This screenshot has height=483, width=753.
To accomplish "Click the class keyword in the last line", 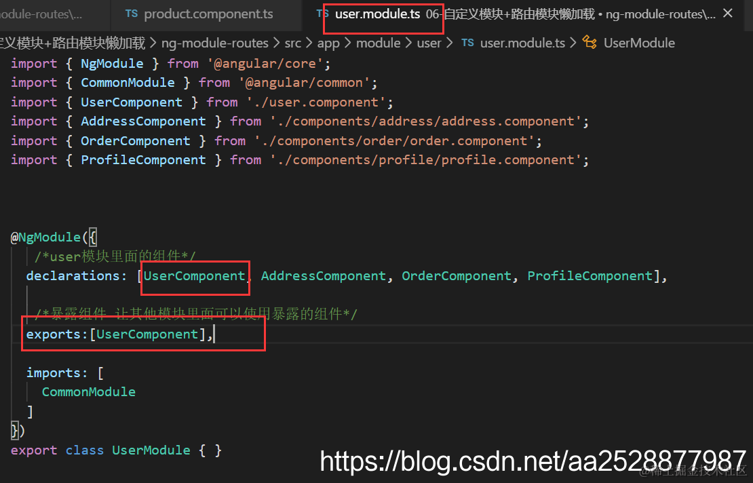I will (x=85, y=450).
